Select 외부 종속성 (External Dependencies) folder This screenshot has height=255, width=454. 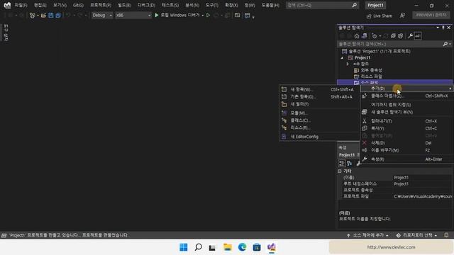[x=371, y=70]
